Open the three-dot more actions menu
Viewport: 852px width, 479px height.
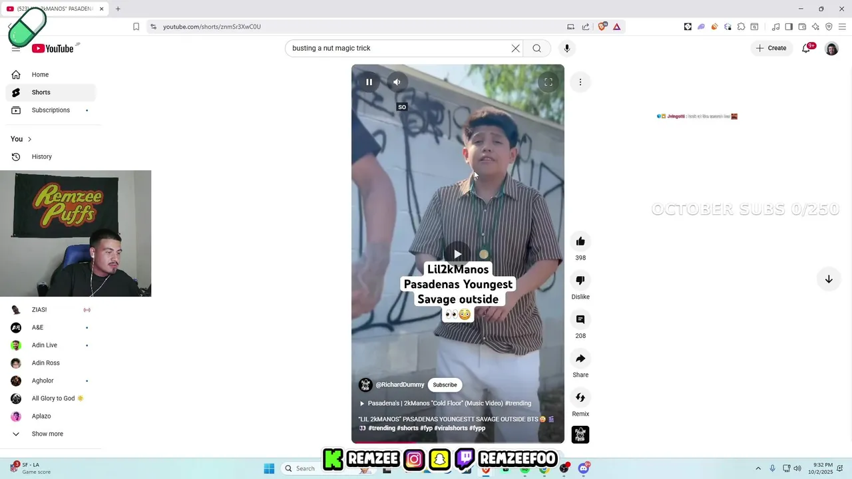coord(580,82)
